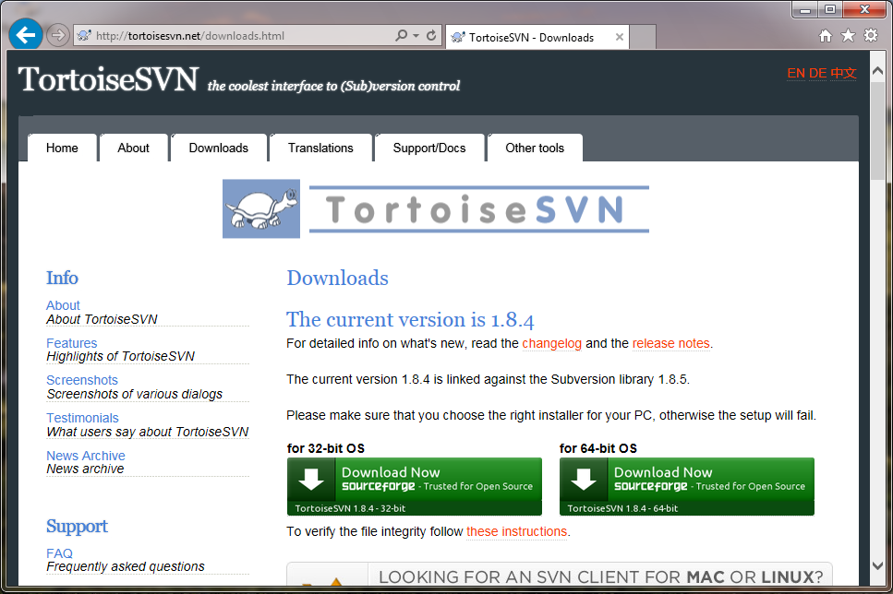Click the scrollbar down arrow
Viewport: 893px width, 594px height.
(x=877, y=565)
